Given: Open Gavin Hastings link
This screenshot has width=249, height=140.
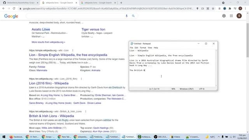Looking at the screenshot, I should point(101,128).
